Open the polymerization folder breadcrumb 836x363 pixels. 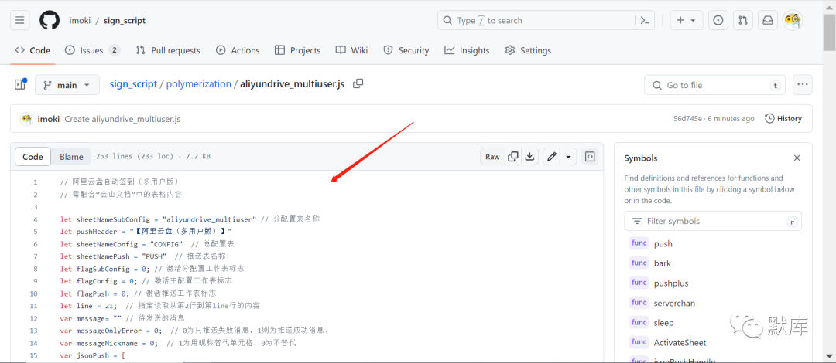coord(199,84)
